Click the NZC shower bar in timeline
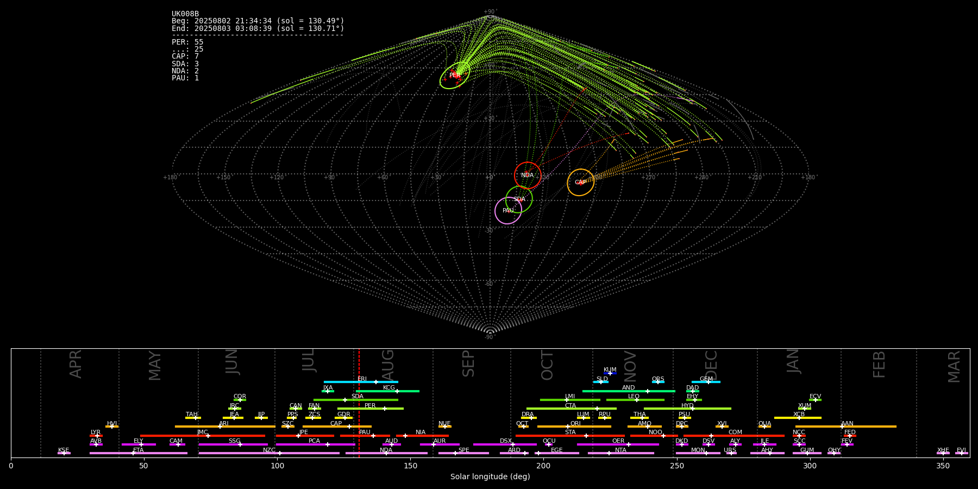Viewport: 978px width, 489px height. click(x=269, y=453)
